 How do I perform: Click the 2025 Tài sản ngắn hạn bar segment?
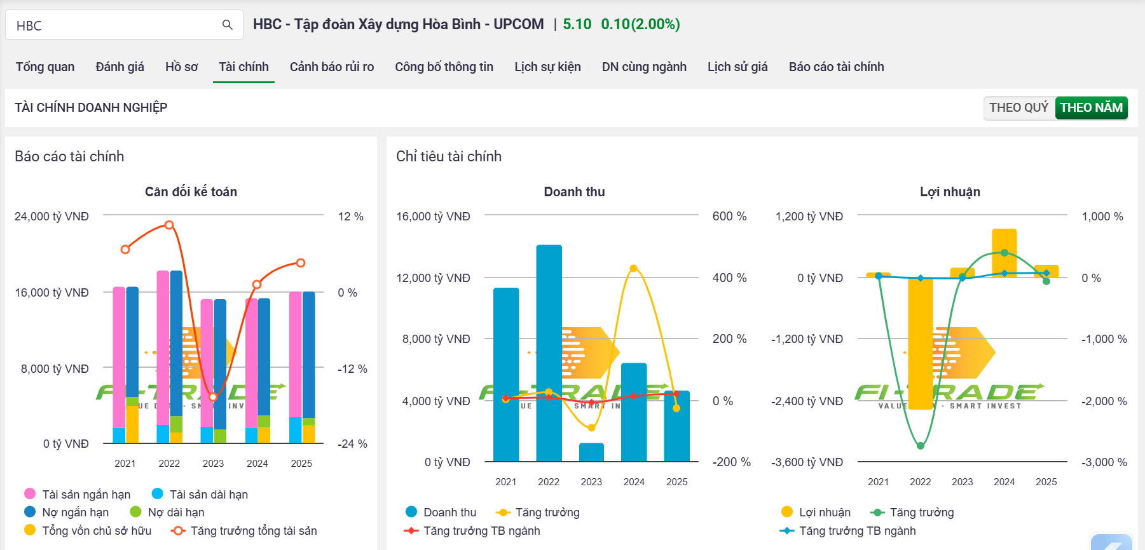point(296,354)
